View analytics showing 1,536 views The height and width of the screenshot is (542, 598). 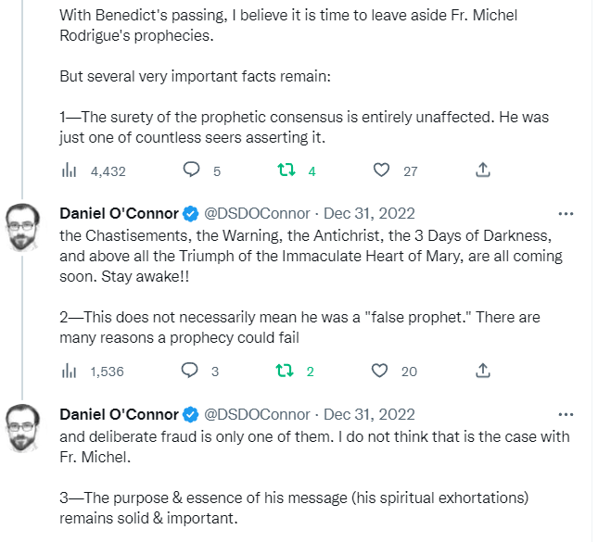(x=68, y=371)
